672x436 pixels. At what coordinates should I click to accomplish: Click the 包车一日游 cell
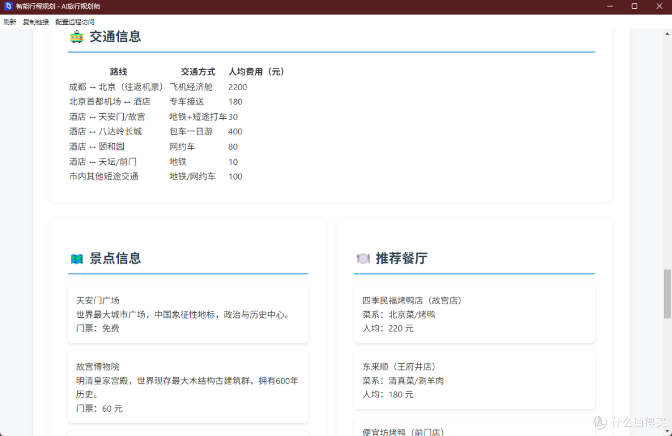[191, 131]
